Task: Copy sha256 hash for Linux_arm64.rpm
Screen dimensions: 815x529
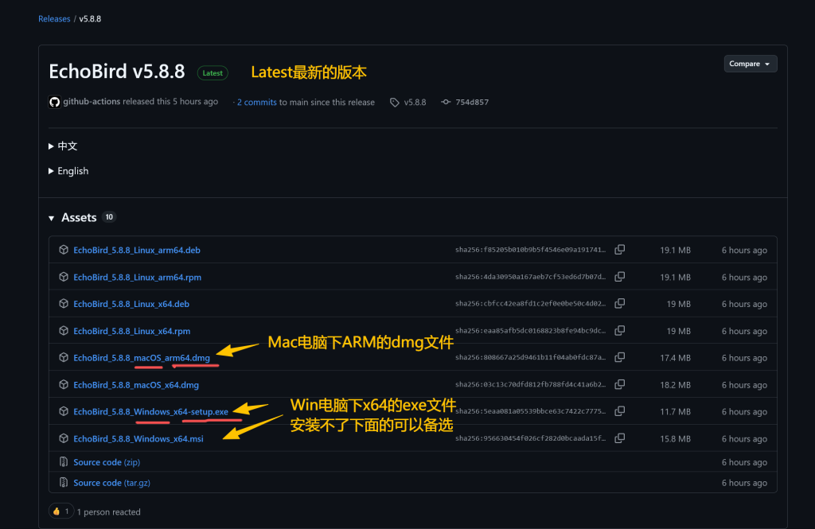Action: point(619,277)
